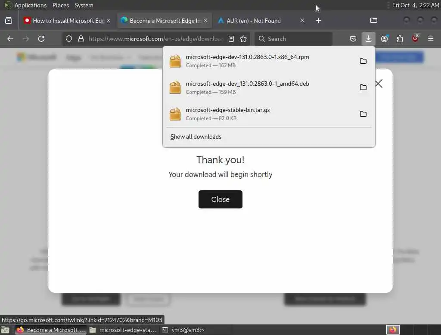Select microsoft-edge-dev_131.0.2863.0-1_amd64.deb file name
This screenshot has height=335, width=441.
point(247,84)
